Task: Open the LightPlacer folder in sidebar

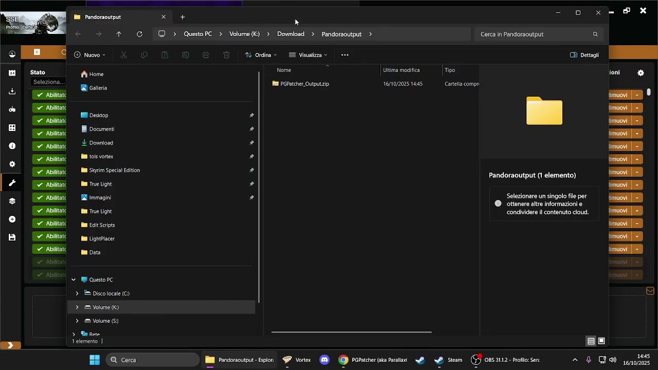Action: coord(98,239)
